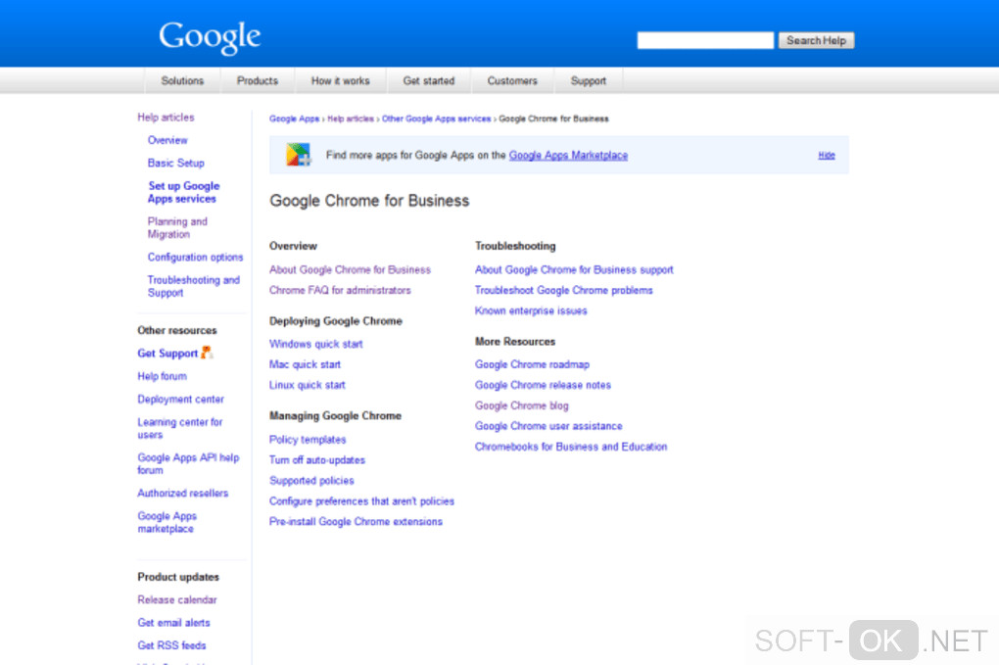Open the Google Apps Marketplace link
Viewport: 999px width, 665px height.
[x=568, y=156]
